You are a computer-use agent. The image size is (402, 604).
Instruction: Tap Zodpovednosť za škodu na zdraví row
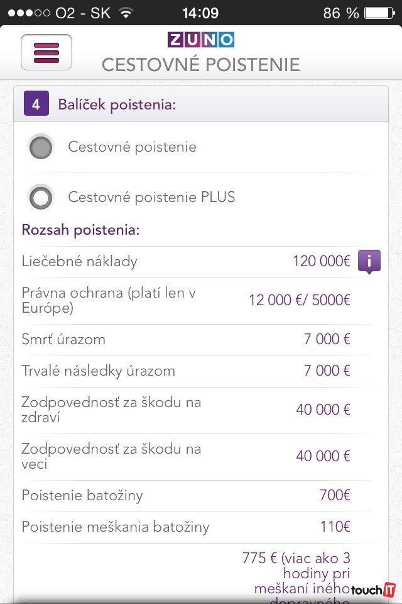point(186,410)
